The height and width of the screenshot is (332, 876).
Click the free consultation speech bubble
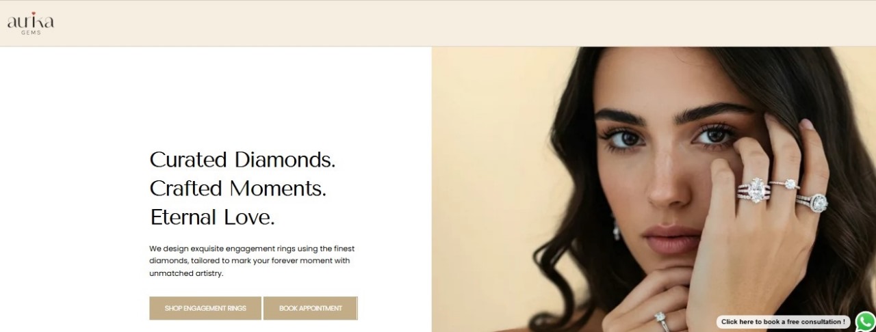(784, 322)
